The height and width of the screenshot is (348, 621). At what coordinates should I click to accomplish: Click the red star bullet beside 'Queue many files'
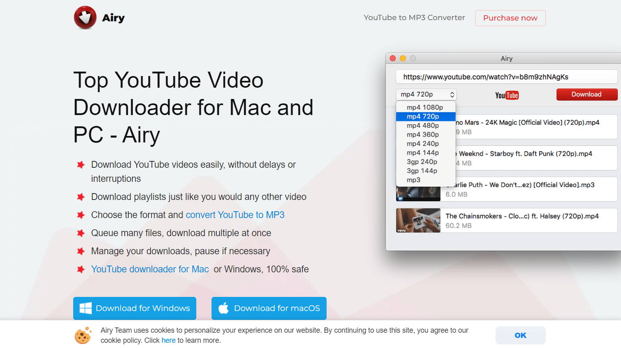tap(81, 233)
